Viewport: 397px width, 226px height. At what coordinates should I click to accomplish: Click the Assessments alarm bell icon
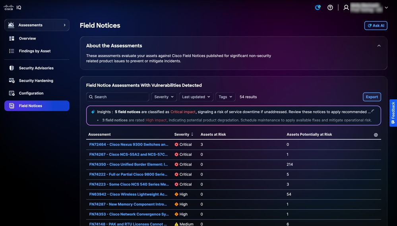point(11,25)
